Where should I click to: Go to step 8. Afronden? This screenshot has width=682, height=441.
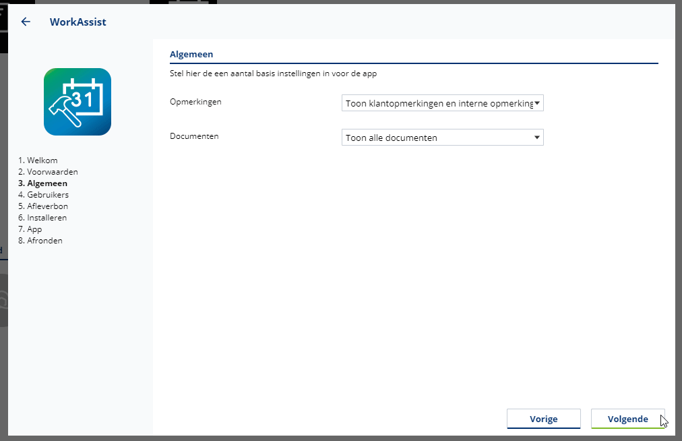(x=40, y=240)
